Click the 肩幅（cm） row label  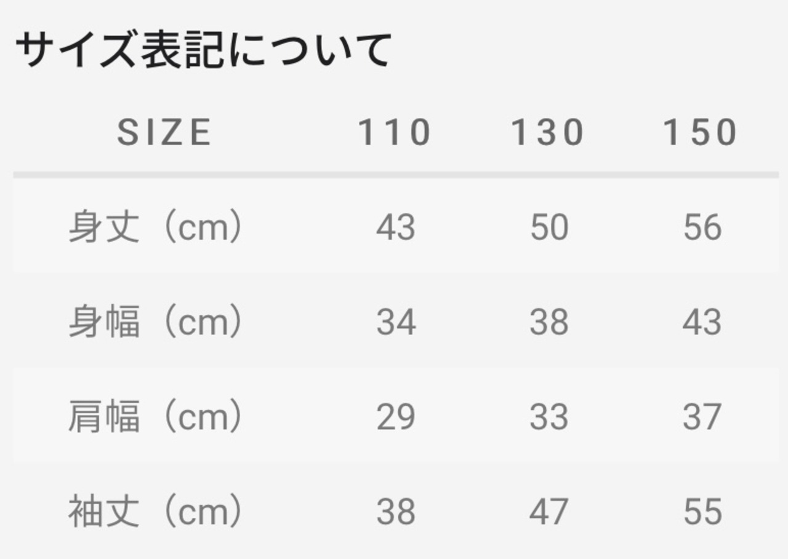(x=155, y=417)
